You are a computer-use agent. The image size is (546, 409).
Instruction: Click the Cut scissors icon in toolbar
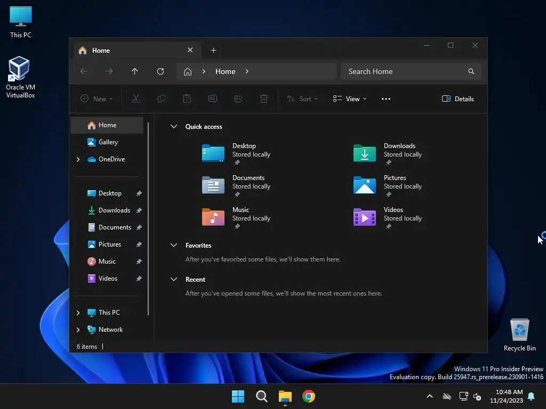coord(136,99)
